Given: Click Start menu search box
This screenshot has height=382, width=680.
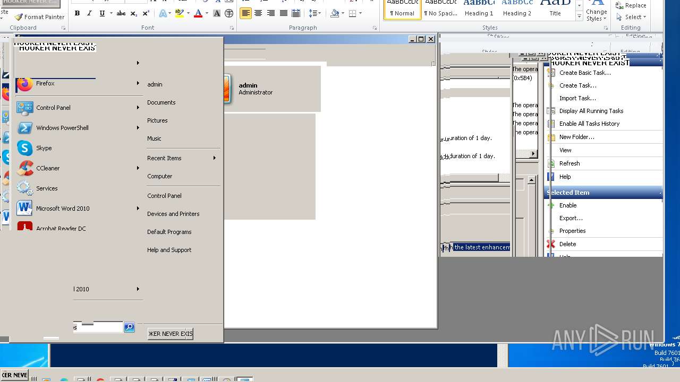Looking at the screenshot, I should click(x=98, y=327).
